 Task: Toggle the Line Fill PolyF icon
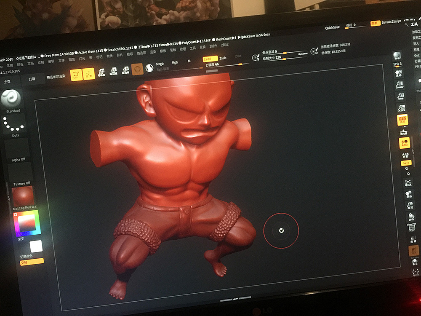point(412,228)
